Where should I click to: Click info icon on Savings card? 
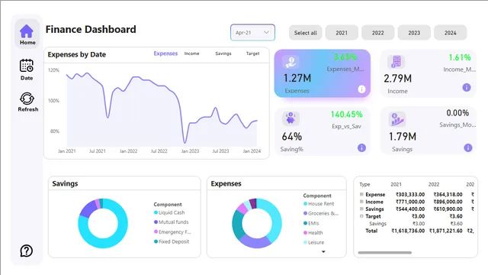tap(467, 147)
